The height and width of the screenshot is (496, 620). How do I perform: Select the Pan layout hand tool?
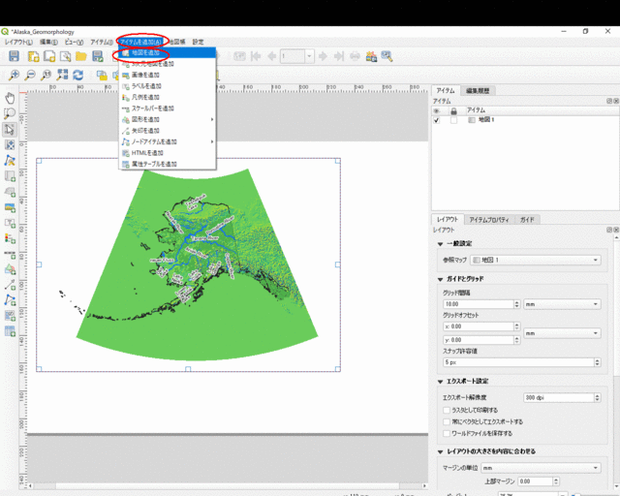(10, 98)
